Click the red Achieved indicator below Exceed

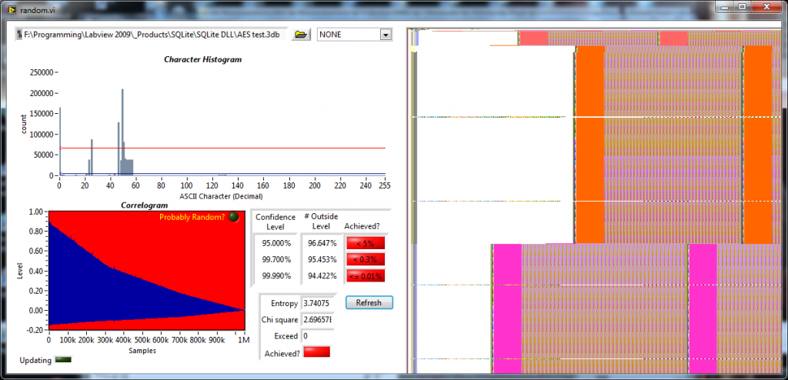(317, 352)
